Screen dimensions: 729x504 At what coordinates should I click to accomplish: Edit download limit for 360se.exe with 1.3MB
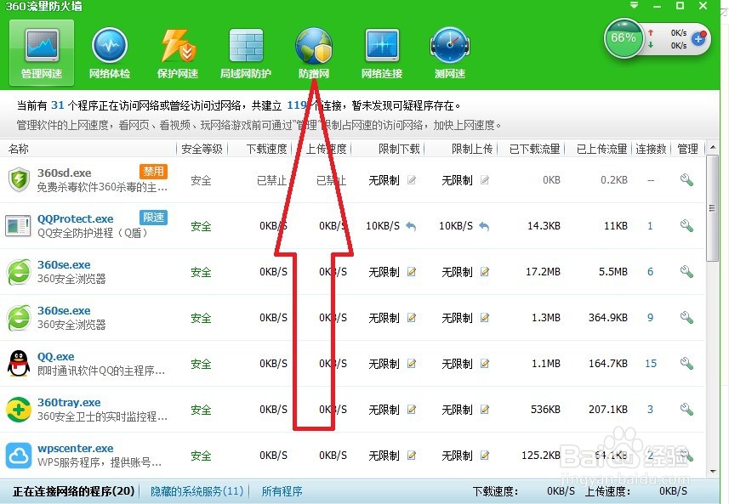click(412, 318)
